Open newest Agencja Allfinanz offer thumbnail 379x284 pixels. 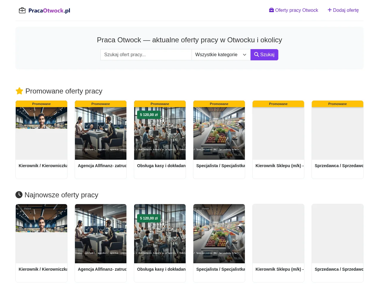[x=101, y=234]
